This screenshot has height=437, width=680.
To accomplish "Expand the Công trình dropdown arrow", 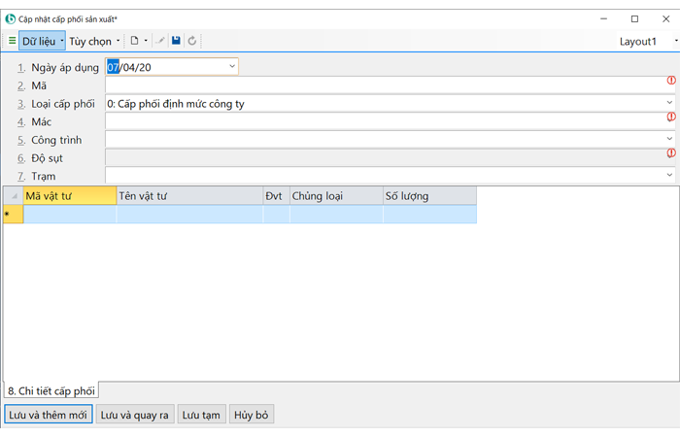I will pos(669,140).
